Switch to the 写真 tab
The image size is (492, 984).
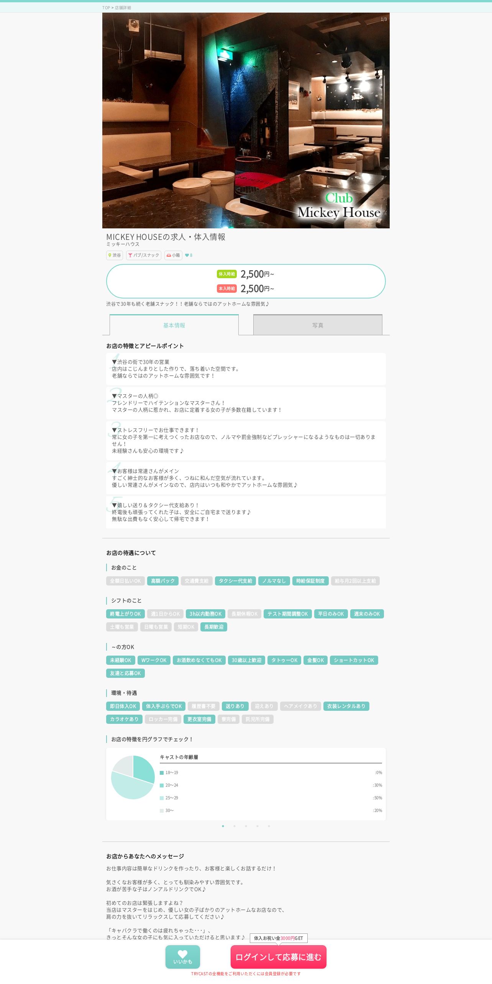[x=318, y=325]
